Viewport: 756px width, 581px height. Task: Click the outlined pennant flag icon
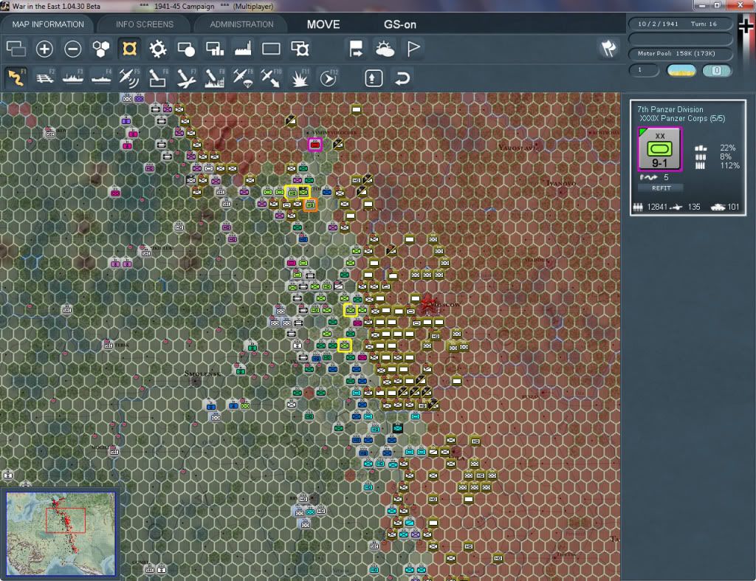click(x=413, y=49)
